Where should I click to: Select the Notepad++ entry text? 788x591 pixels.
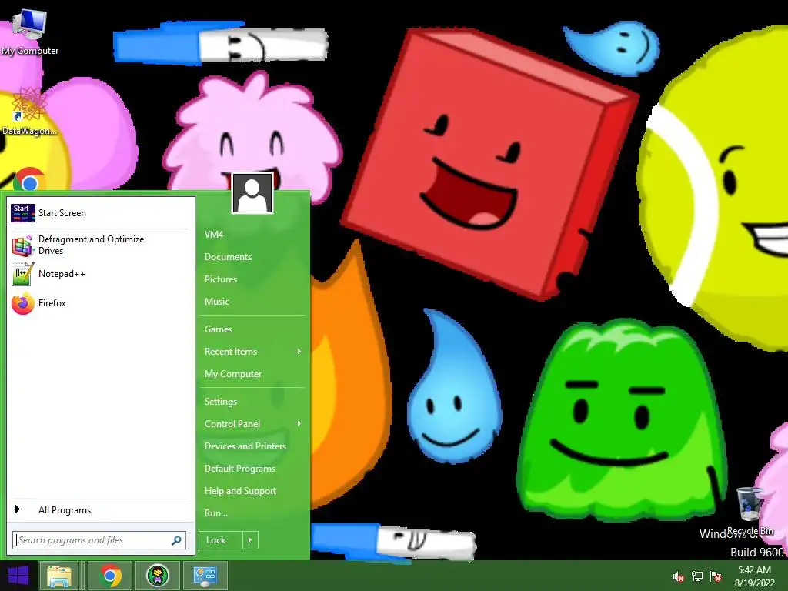click(x=62, y=274)
